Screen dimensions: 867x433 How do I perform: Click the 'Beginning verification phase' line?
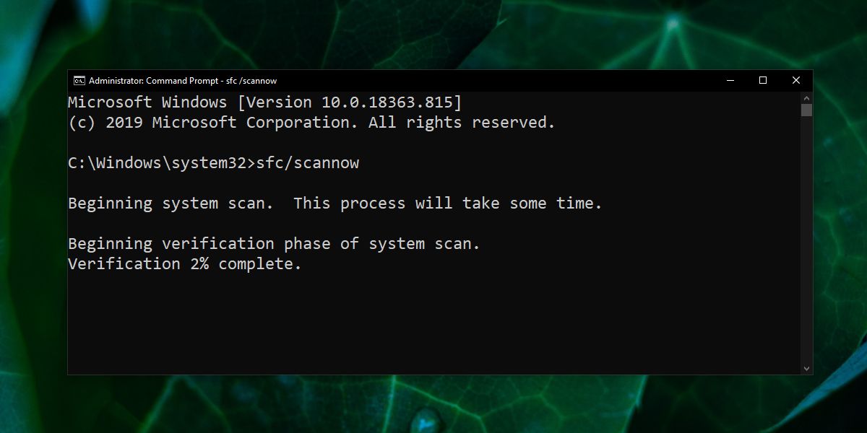pos(274,244)
